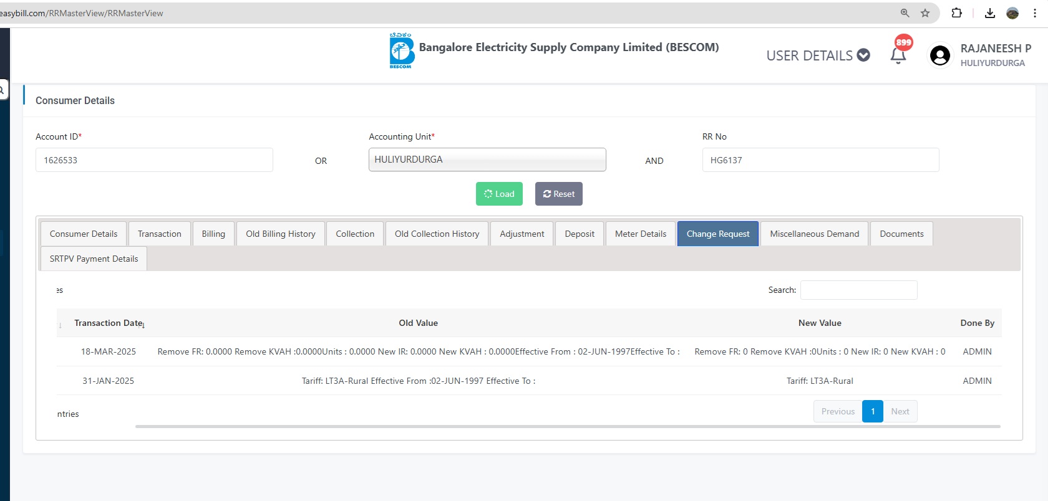Open the browser extensions puzzle icon
The height and width of the screenshot is (501, 1048).
(957, 13)
